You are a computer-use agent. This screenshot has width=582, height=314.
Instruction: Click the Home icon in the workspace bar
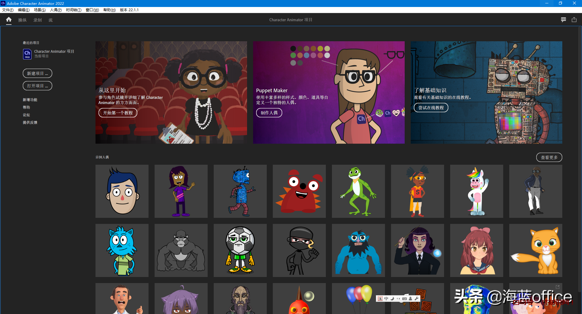click(x=9, y=20)
